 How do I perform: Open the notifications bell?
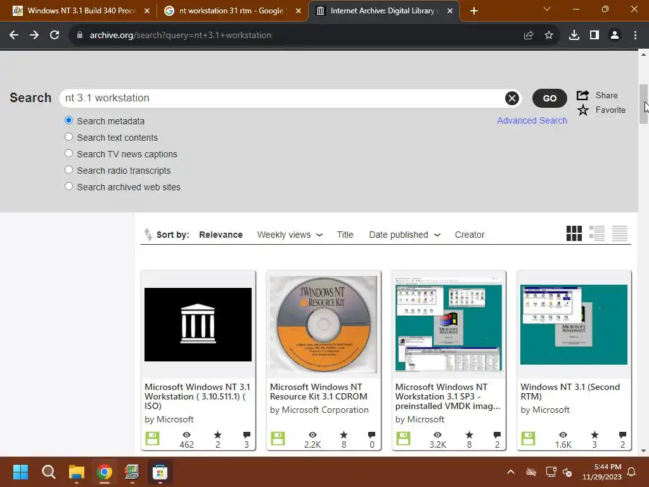click(x=632, y=472)
